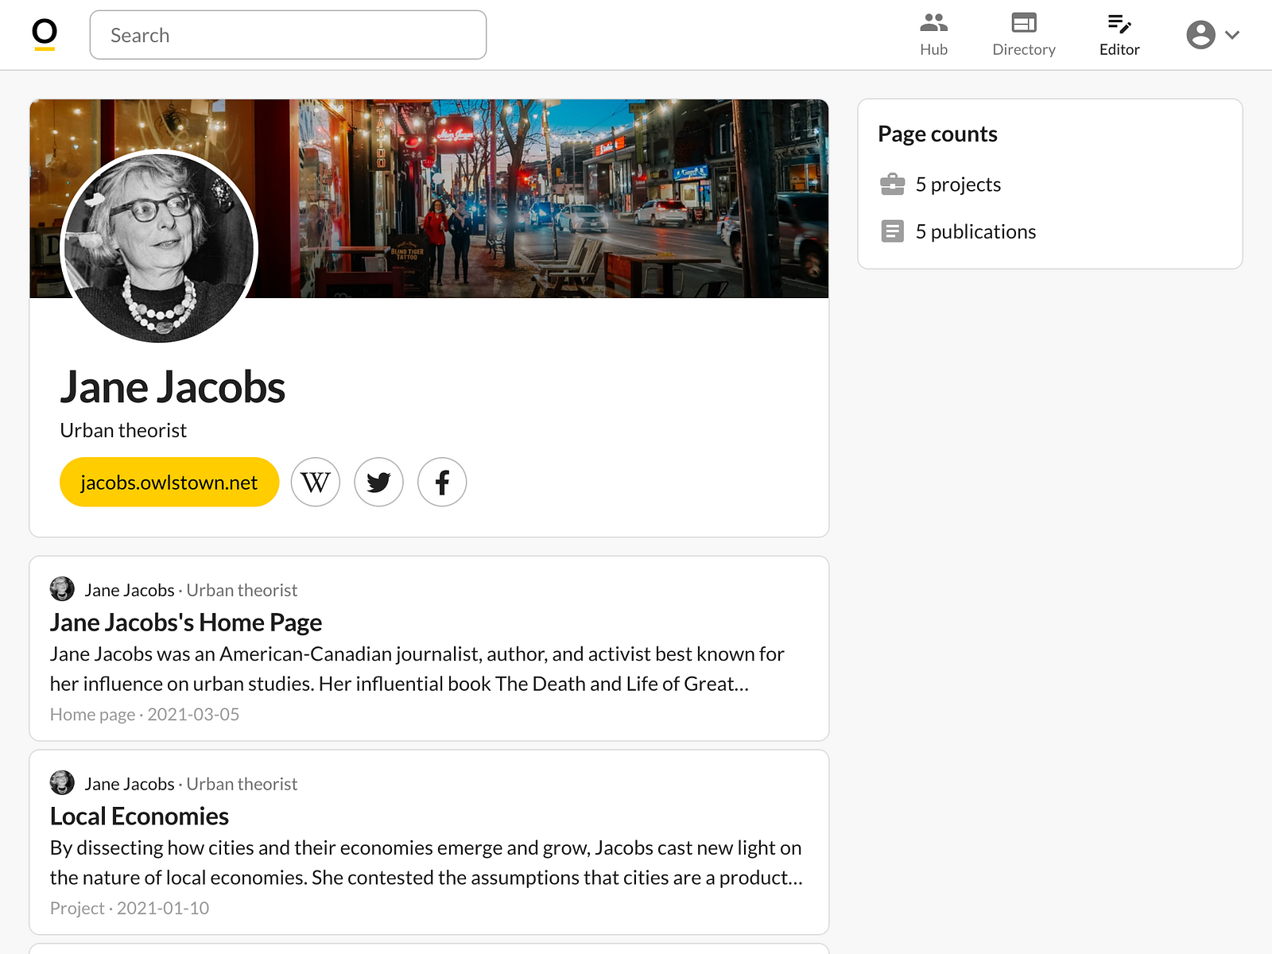Click the briefcase icon beside 5 projects

click(x=893, y=184)
